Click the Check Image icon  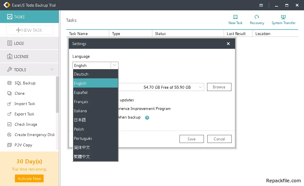(9, 124)
